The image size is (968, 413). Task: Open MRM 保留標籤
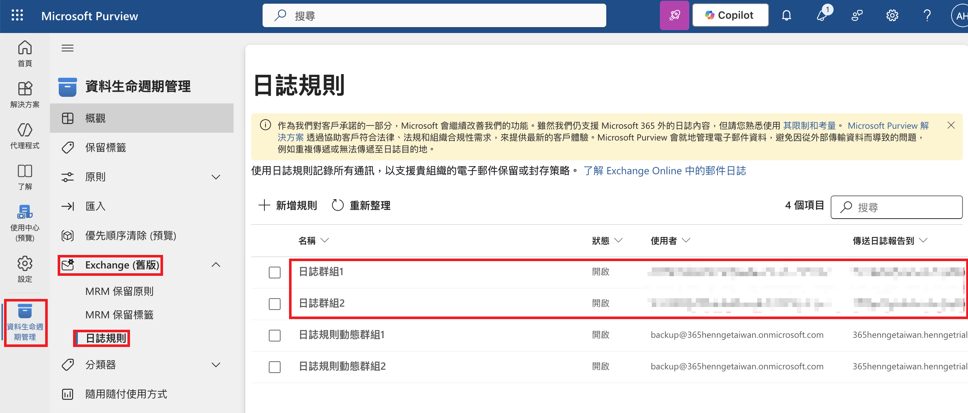click(x=119, y=314)
